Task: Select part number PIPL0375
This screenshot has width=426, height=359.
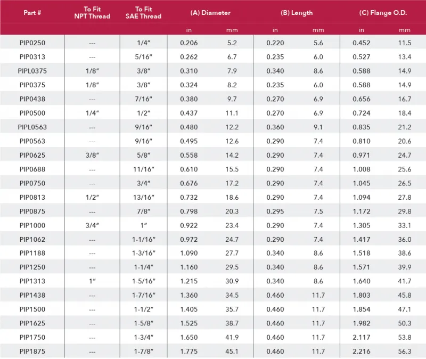Action: click(32, 71)
